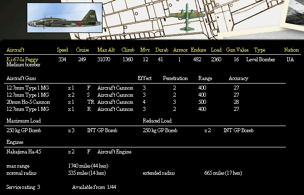Click the Speed column header

coord(63,50)
